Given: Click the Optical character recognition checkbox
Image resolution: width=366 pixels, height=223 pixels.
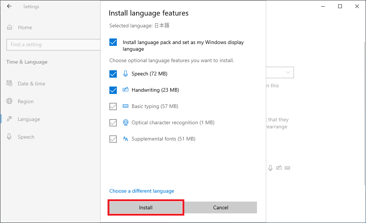Looking at the screenshot, I should (x=113, y=123).
